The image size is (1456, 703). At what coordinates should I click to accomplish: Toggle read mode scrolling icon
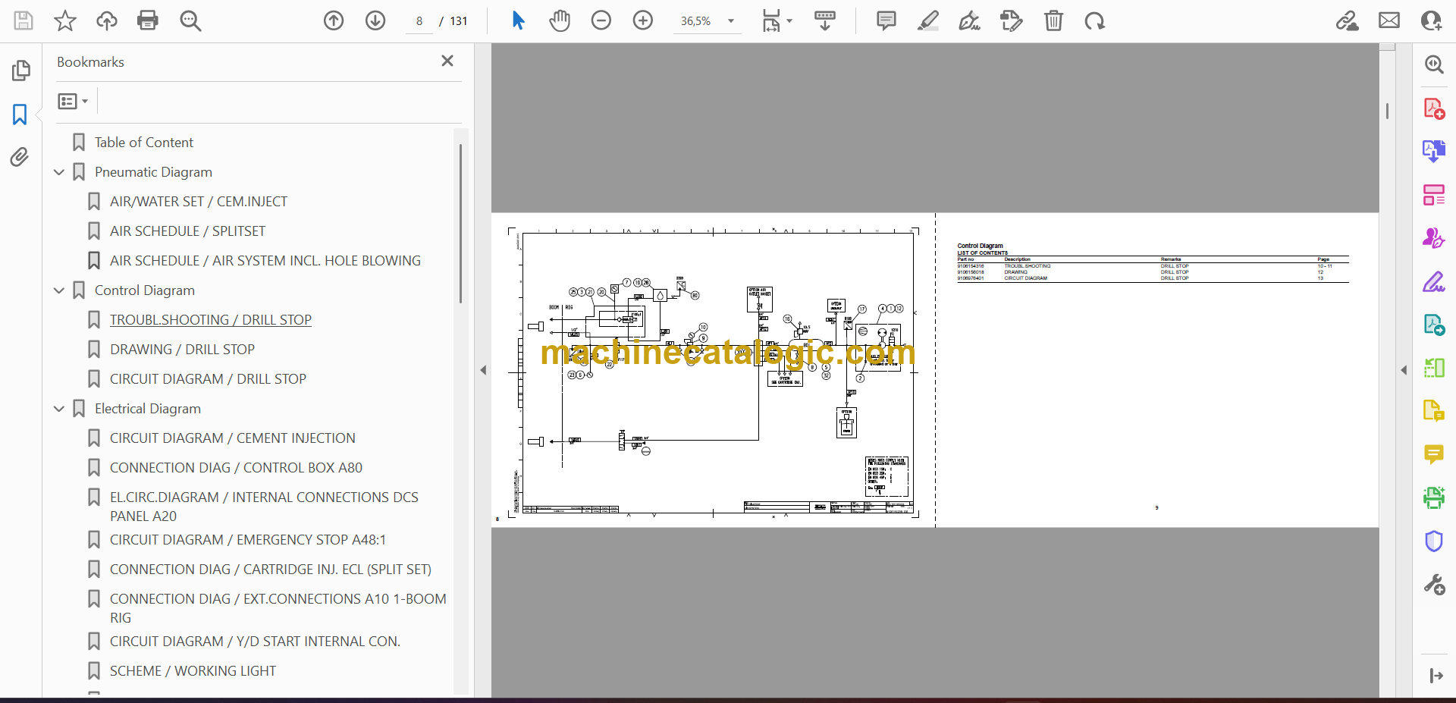(825, 20)
